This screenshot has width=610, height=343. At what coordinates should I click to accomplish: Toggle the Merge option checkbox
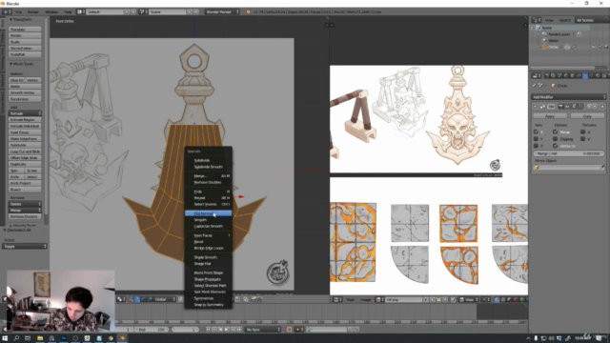pyautogui.click(x=555, y=132)
